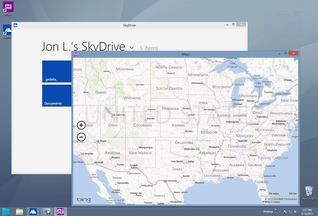Expand the Jon L.'s SkyDrive dropdown chevron
Screen dimensions: 318x216
click(x=132, y=48)
